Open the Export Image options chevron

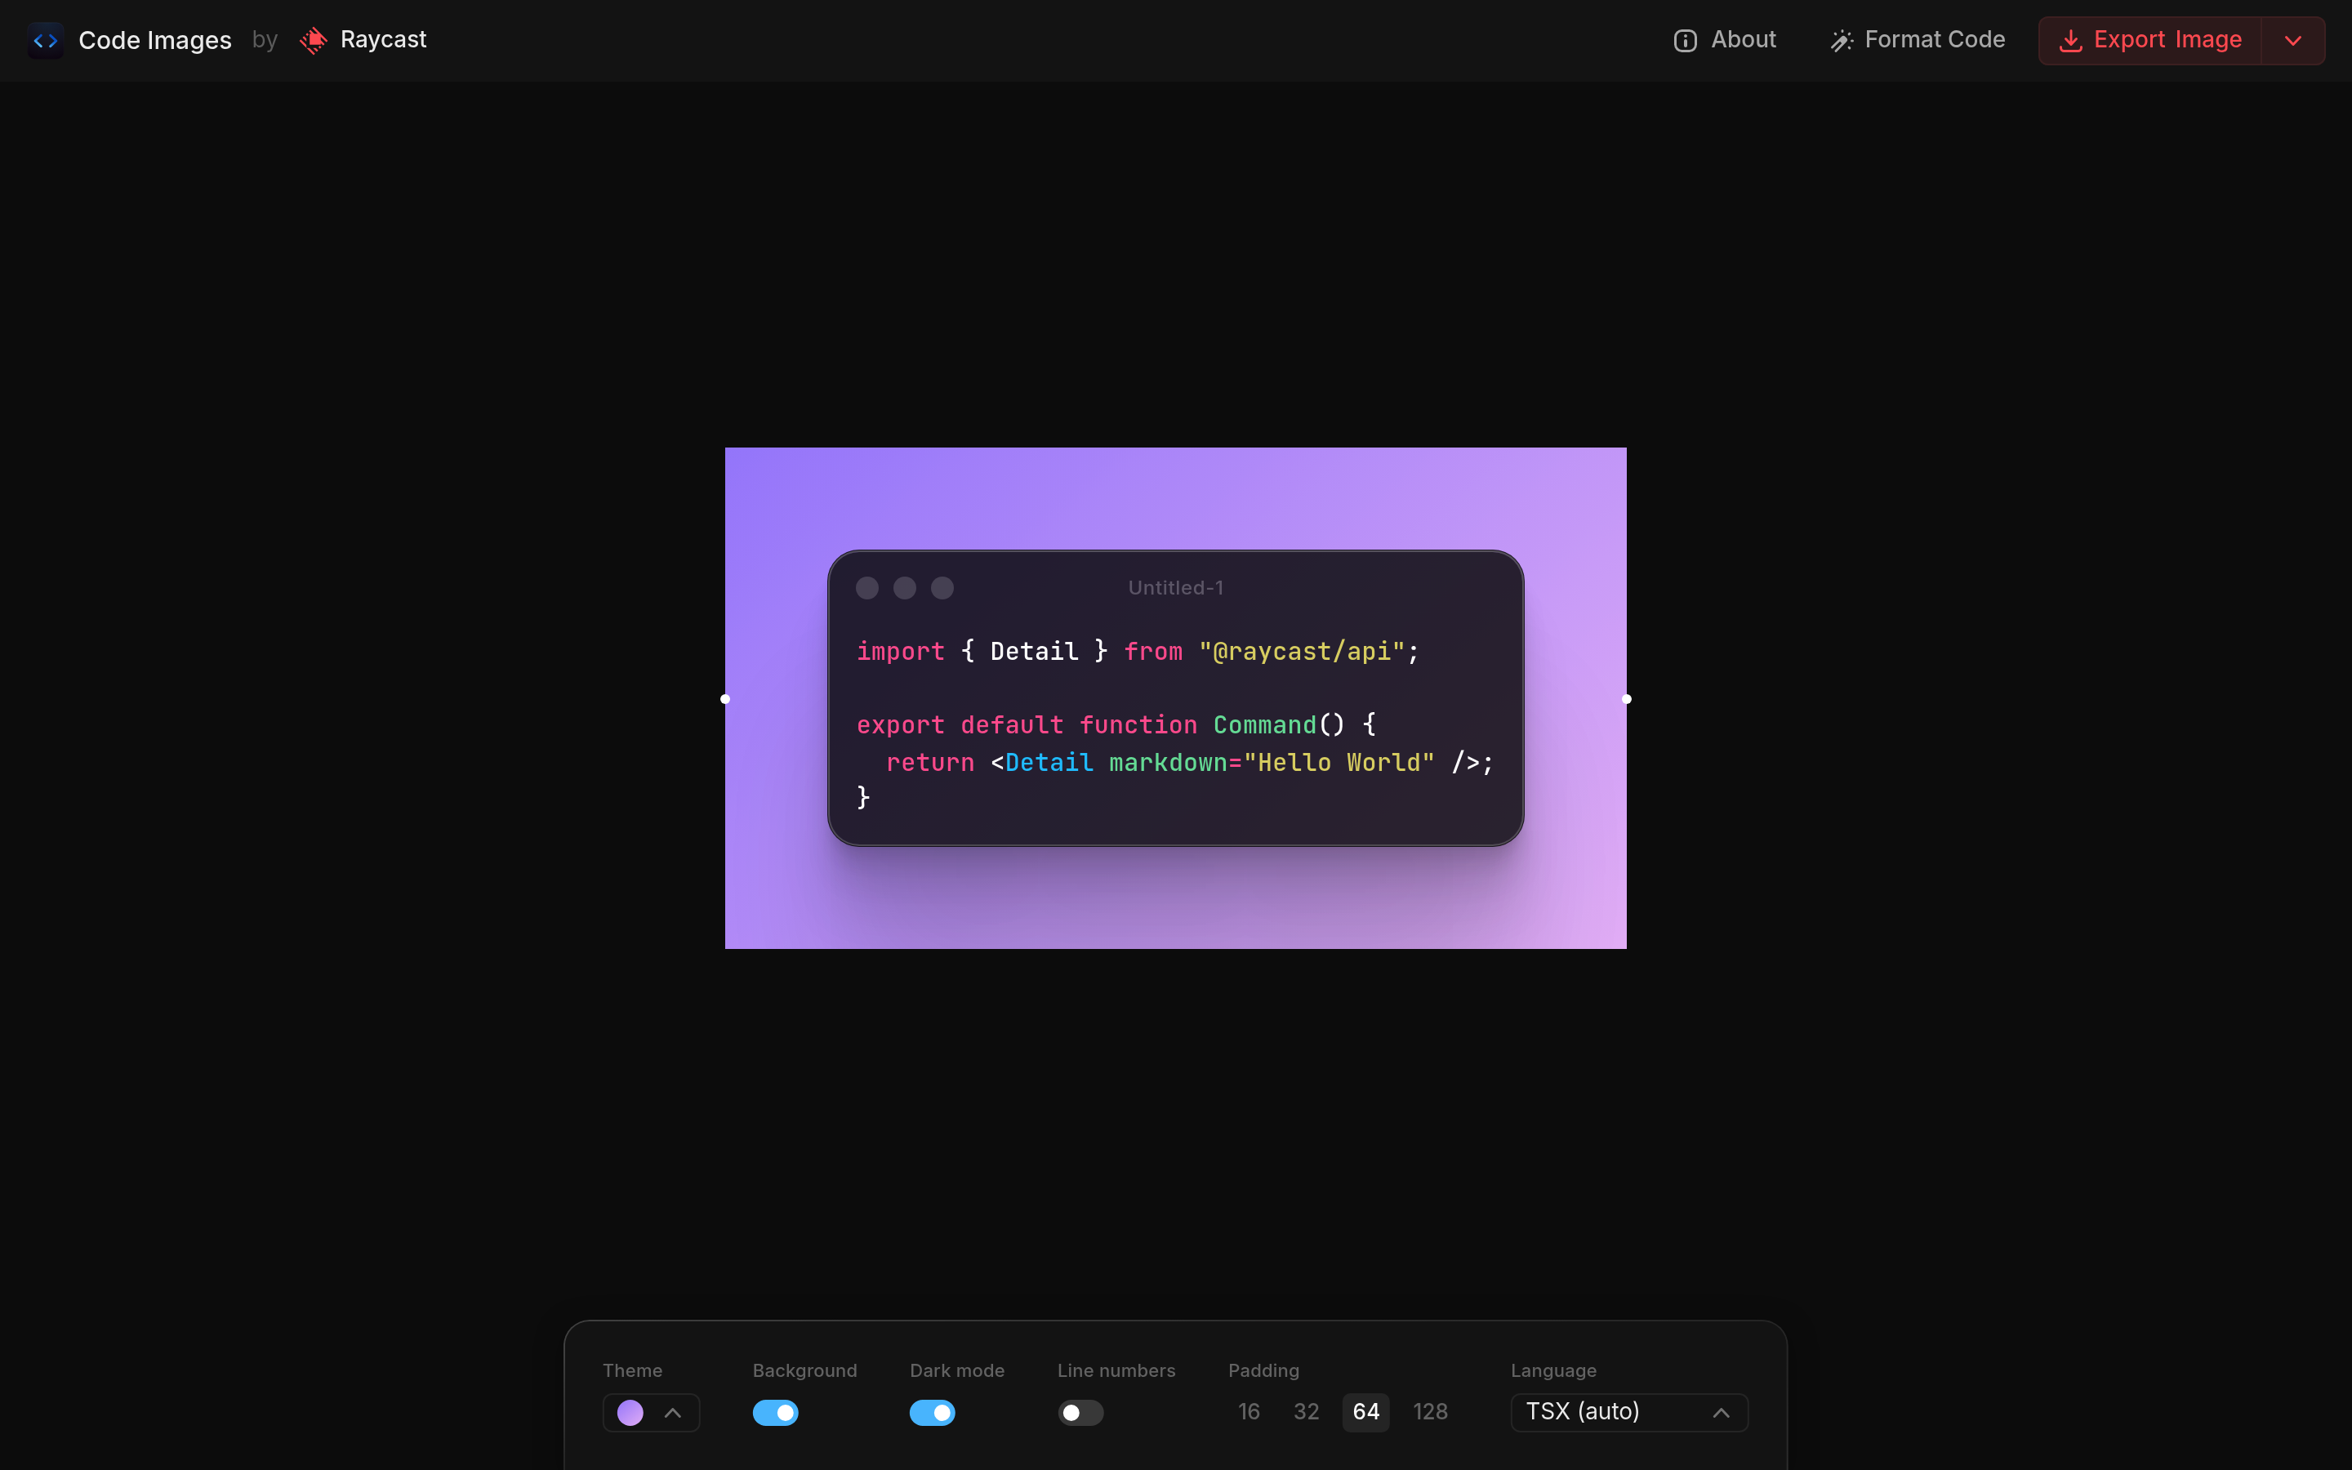(2292, 41)
